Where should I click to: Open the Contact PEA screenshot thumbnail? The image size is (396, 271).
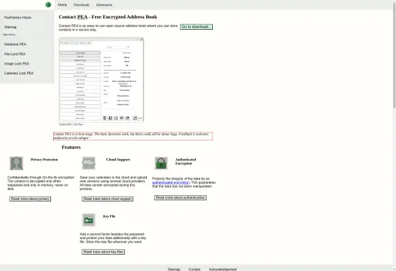click(101, 79)
